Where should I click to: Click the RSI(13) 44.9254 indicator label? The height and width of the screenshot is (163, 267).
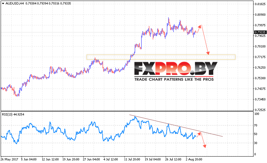click(13, 115)
